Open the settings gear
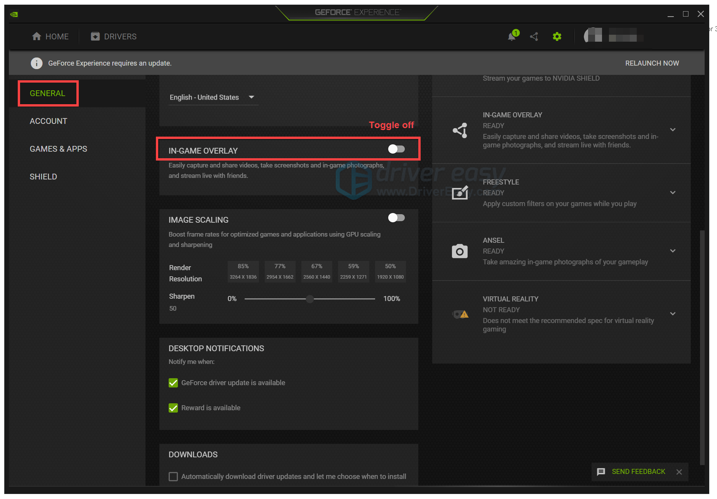 [557, 36]
